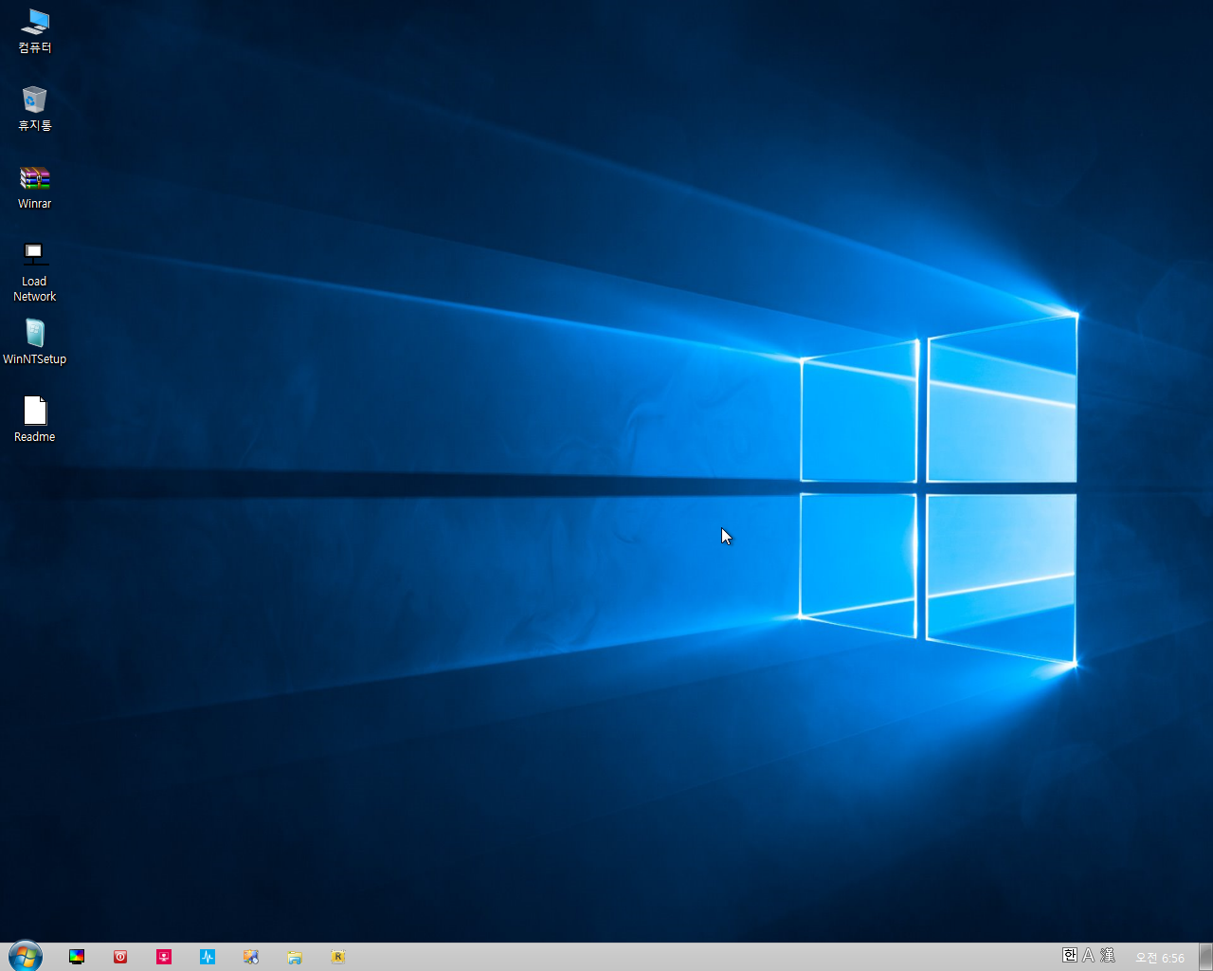This screenshot has width=1213, height=971.
Task: Click the rainbow color monitor taskbar icon
Action: click(77, 957)
